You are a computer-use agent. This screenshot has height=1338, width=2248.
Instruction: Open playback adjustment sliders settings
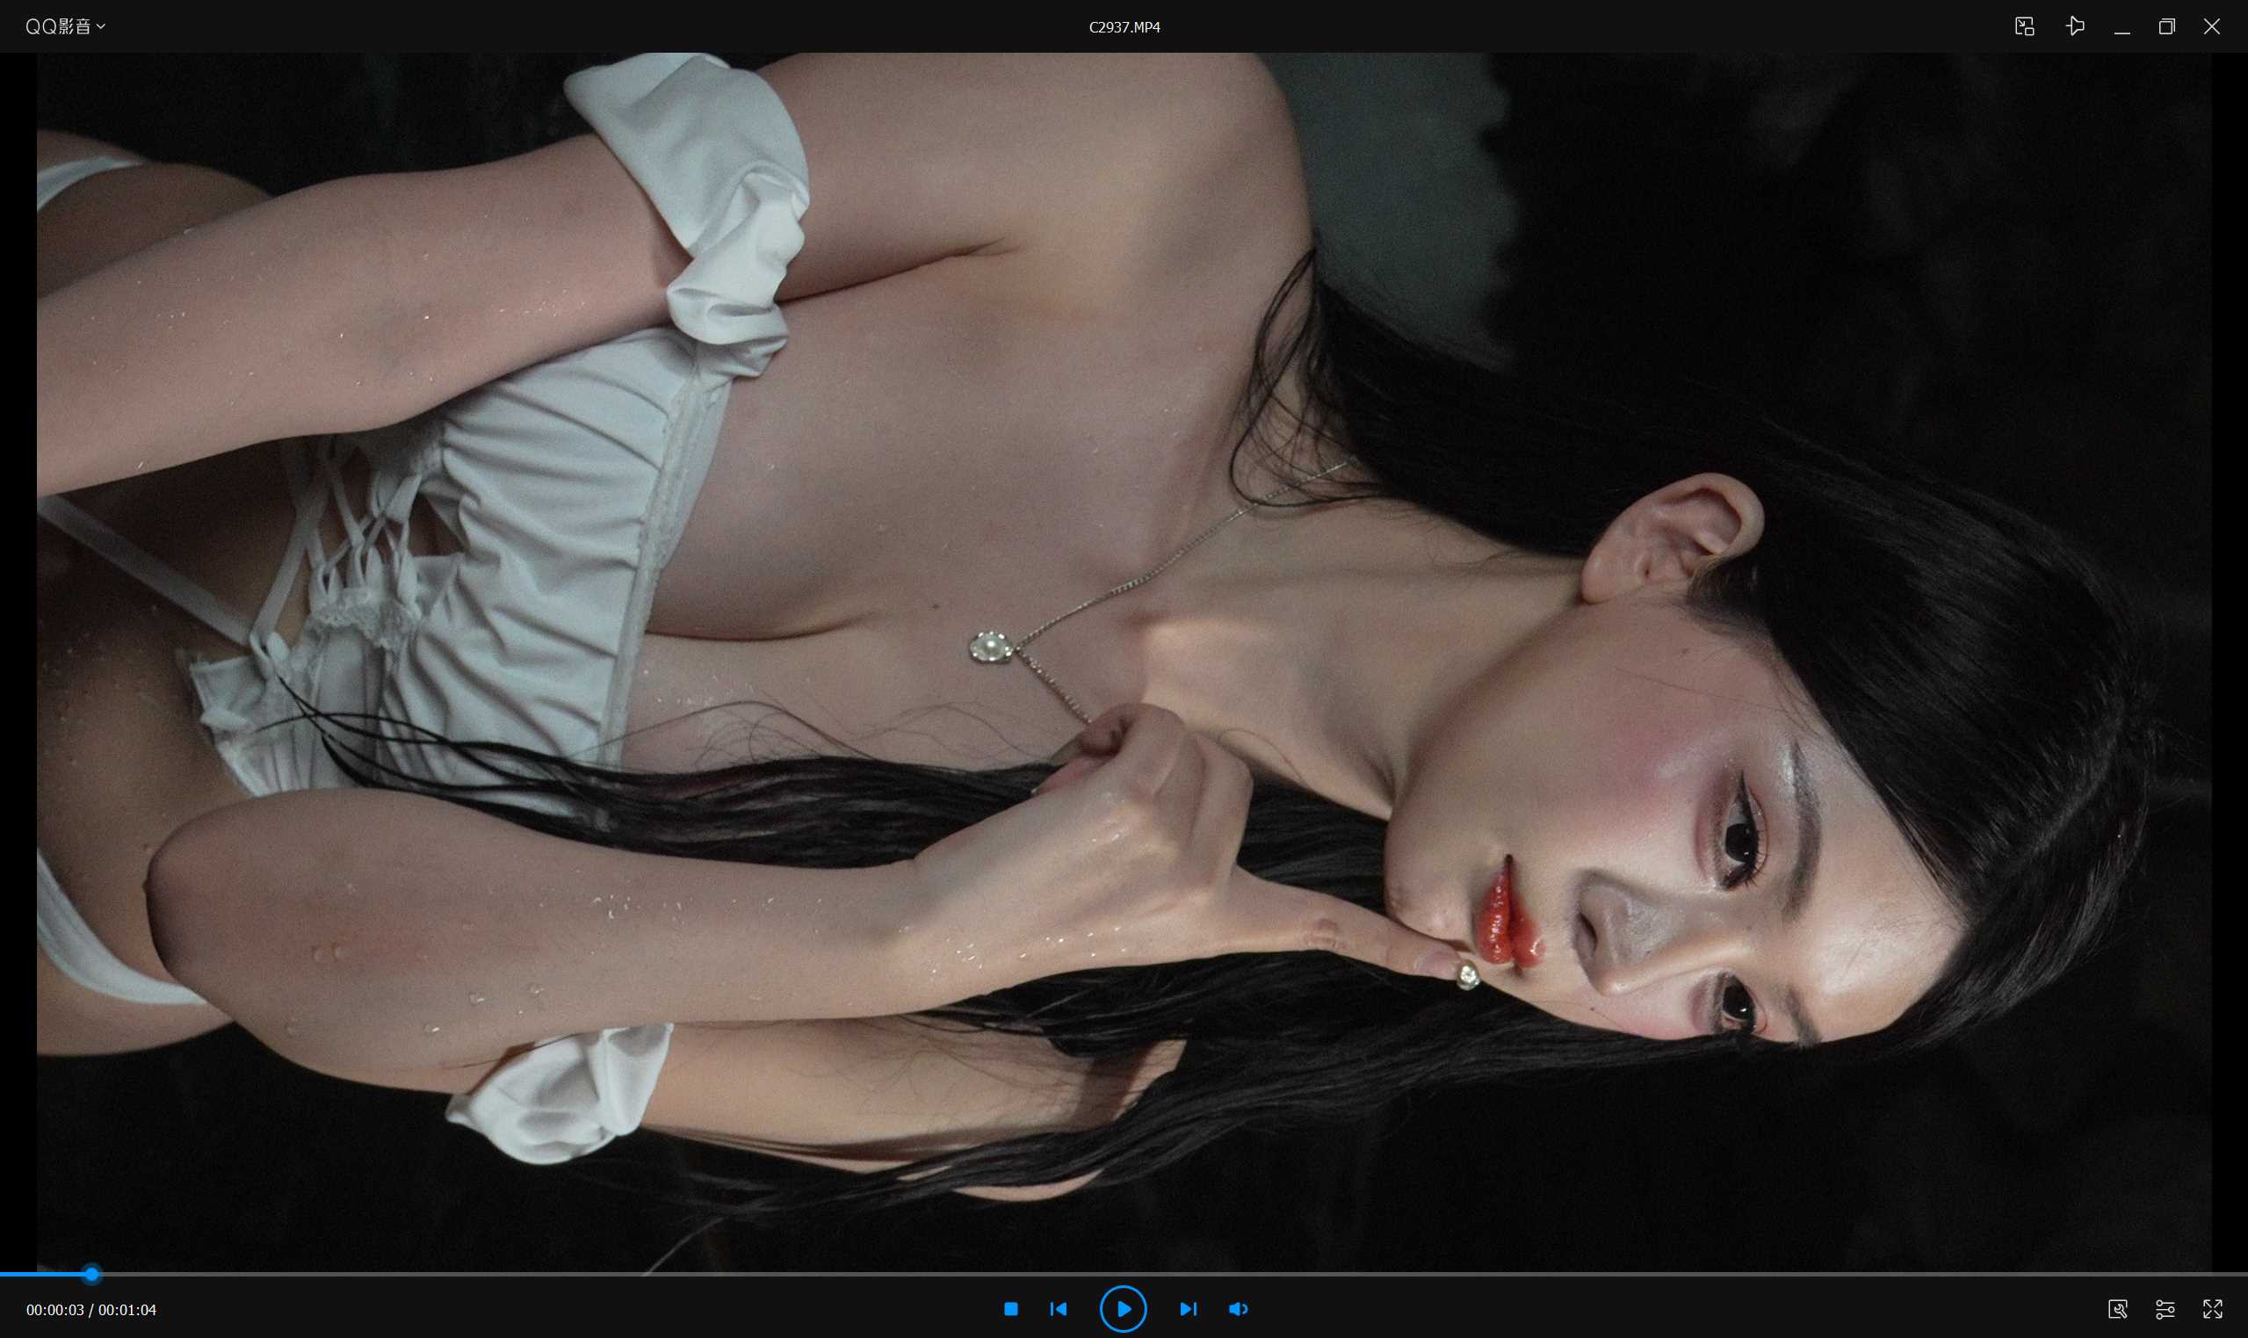2165,1308
